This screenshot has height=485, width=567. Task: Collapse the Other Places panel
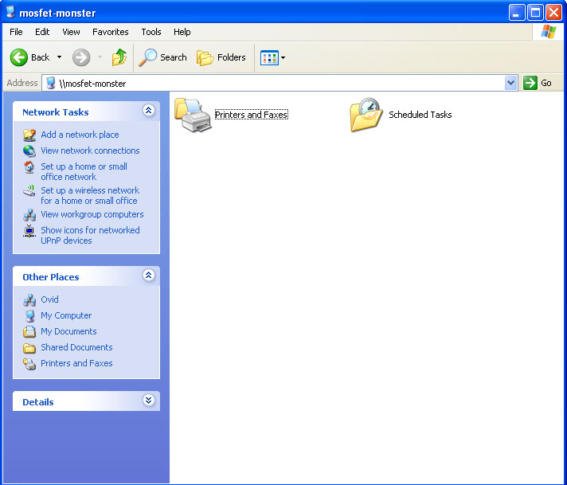(x=149, y=276)
